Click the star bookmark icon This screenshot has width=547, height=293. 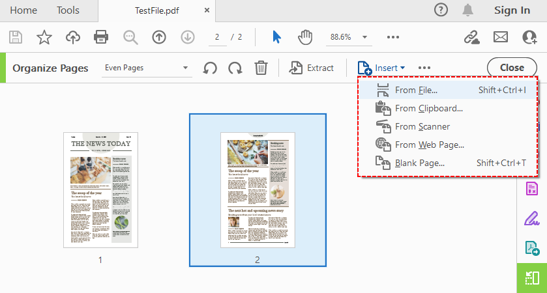pyautogui.click(x=44, y=37)
